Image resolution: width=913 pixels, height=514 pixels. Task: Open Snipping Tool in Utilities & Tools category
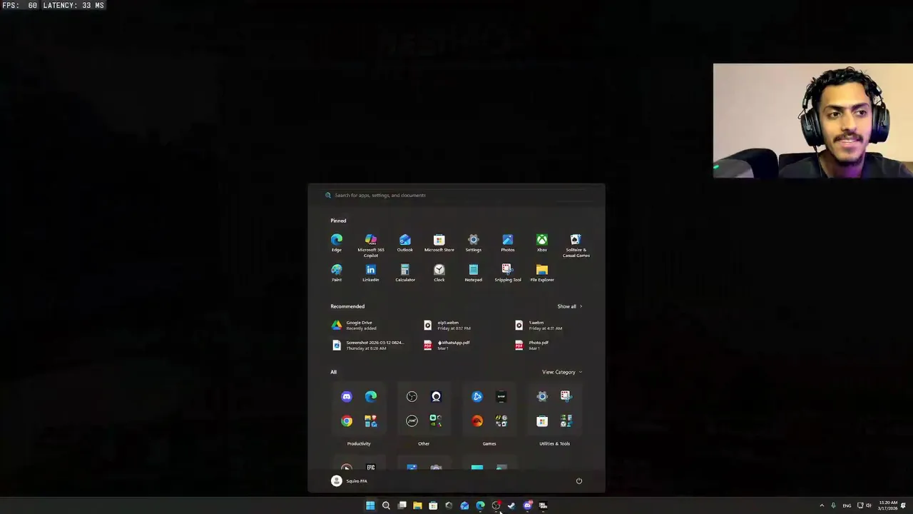[x=566, y=397]
